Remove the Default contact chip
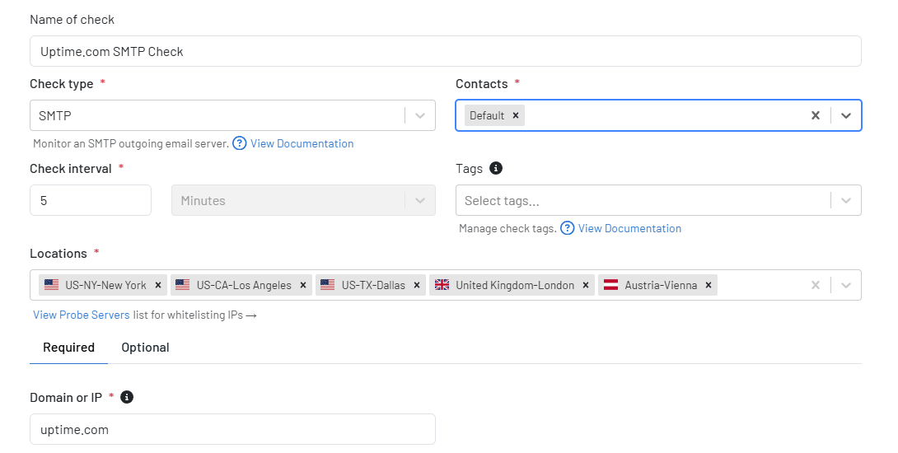898x453 pixels. (516, 115)
